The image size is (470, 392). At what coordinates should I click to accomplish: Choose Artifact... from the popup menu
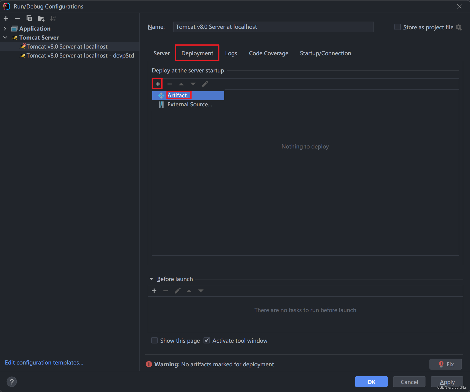tap(188, 96)
